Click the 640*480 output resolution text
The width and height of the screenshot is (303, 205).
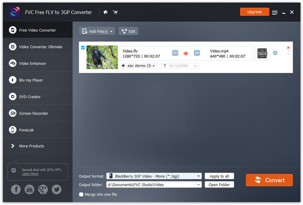point(218,56)
